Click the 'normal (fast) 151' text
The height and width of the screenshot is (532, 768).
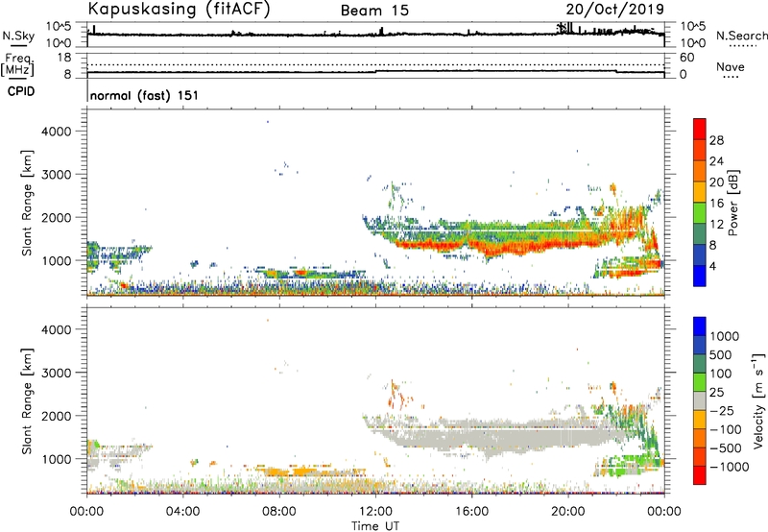[145, 95]
